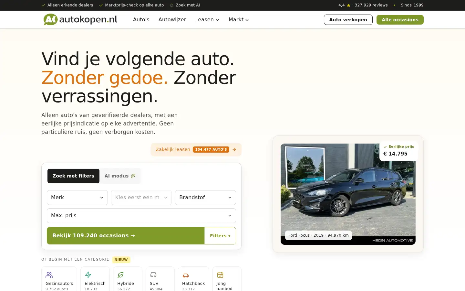
Task: Select the Zoek met filters tab
Action: (x=73, y=176)
